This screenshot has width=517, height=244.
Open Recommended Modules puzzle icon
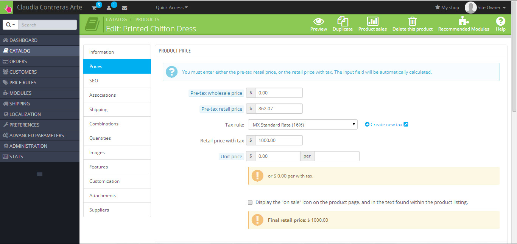point(464,21)
